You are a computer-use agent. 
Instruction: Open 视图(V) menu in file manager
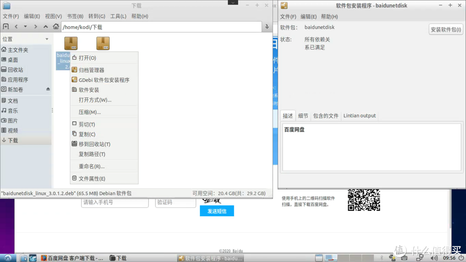pyautogui.click(x=53, y=16)
